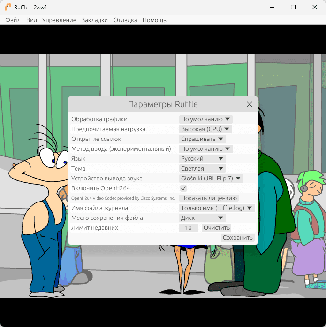326x327 pixels.
Task: Click the Предпочитаемая нагрузка label
Action: tap(108, 129)
